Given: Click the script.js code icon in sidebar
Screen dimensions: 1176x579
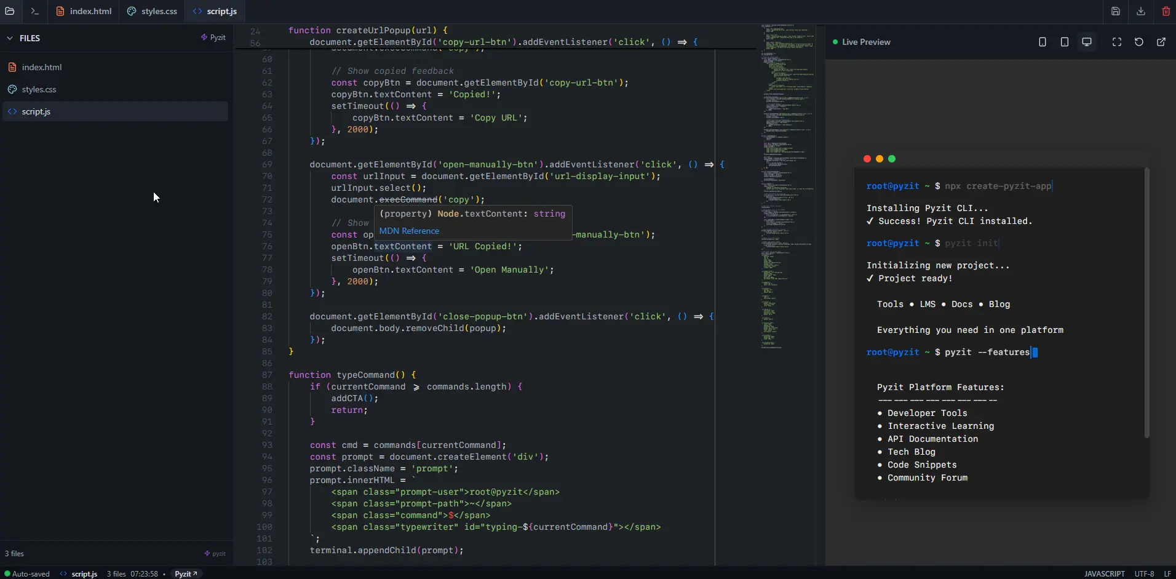Looking at the screenshot, I should tap(12, 111).
